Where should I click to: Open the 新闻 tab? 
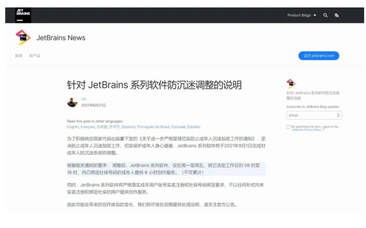pos(19,56)
